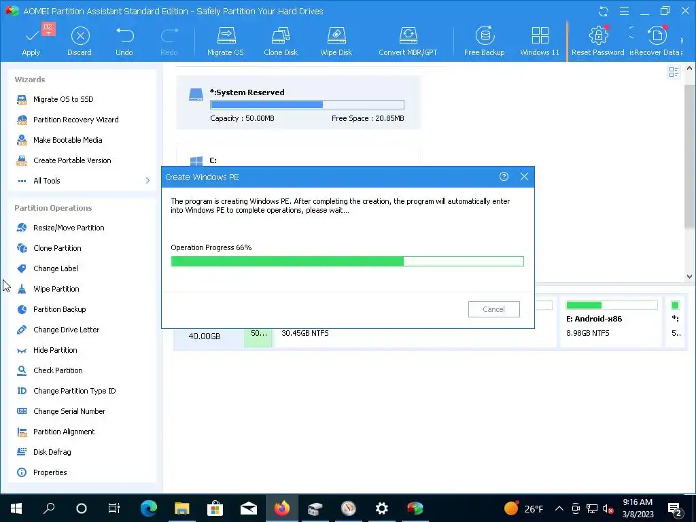The image size is (696, 522).
Task: Click E: Android-x86 usage bar
Action: coord(612,305)
